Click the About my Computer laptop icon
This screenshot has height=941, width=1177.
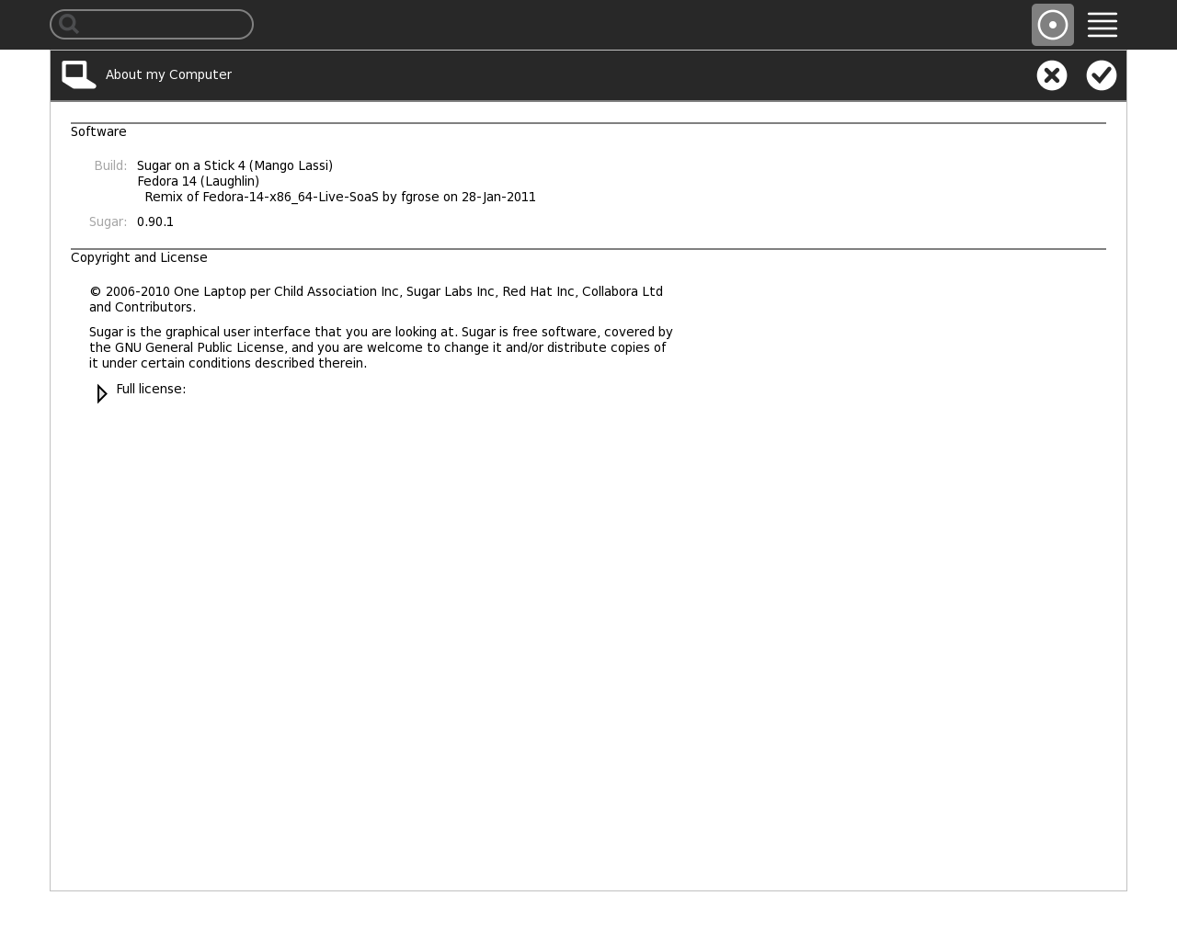(x=79, y=74)
